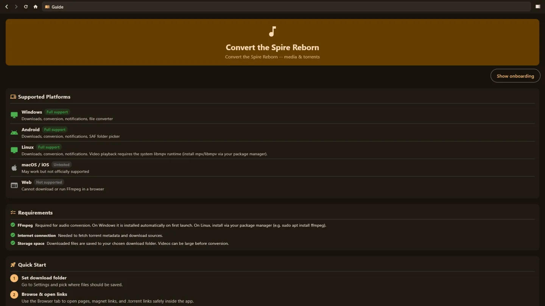The width and height of the screenshot is (545, 306).
Task: Click 'May work but not officially supported'
Action: (x=55, y=172)
